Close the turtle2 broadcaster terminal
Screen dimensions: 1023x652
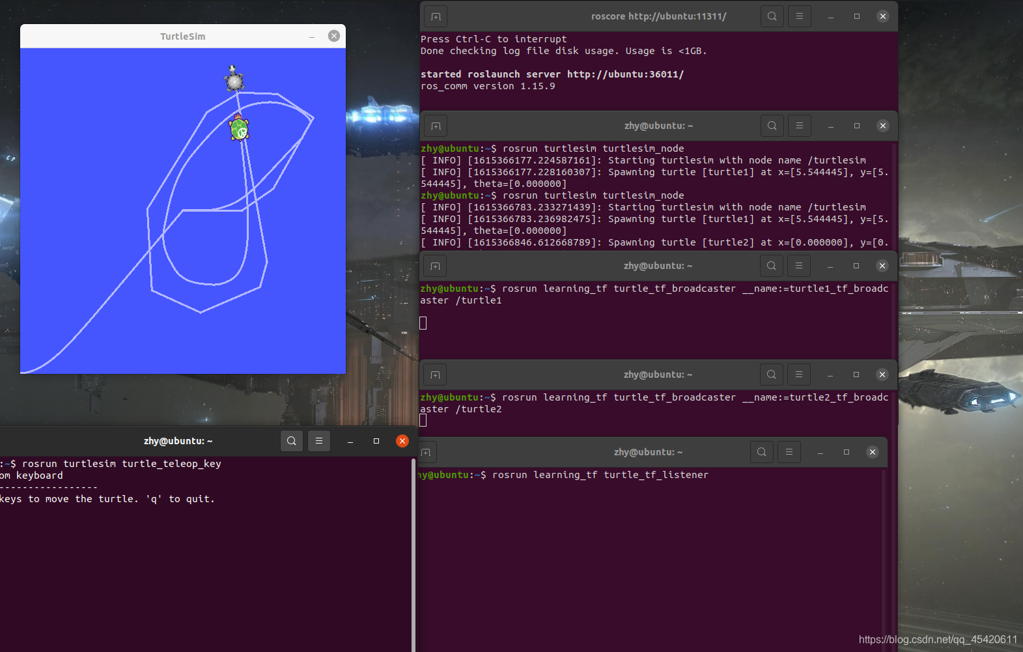[882, 375]
